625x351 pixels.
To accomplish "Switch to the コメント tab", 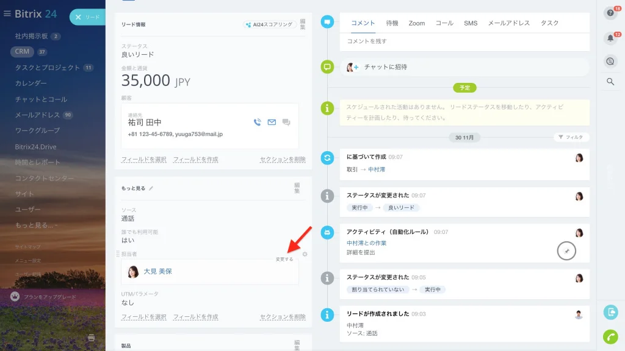I will tap(363, 23).
